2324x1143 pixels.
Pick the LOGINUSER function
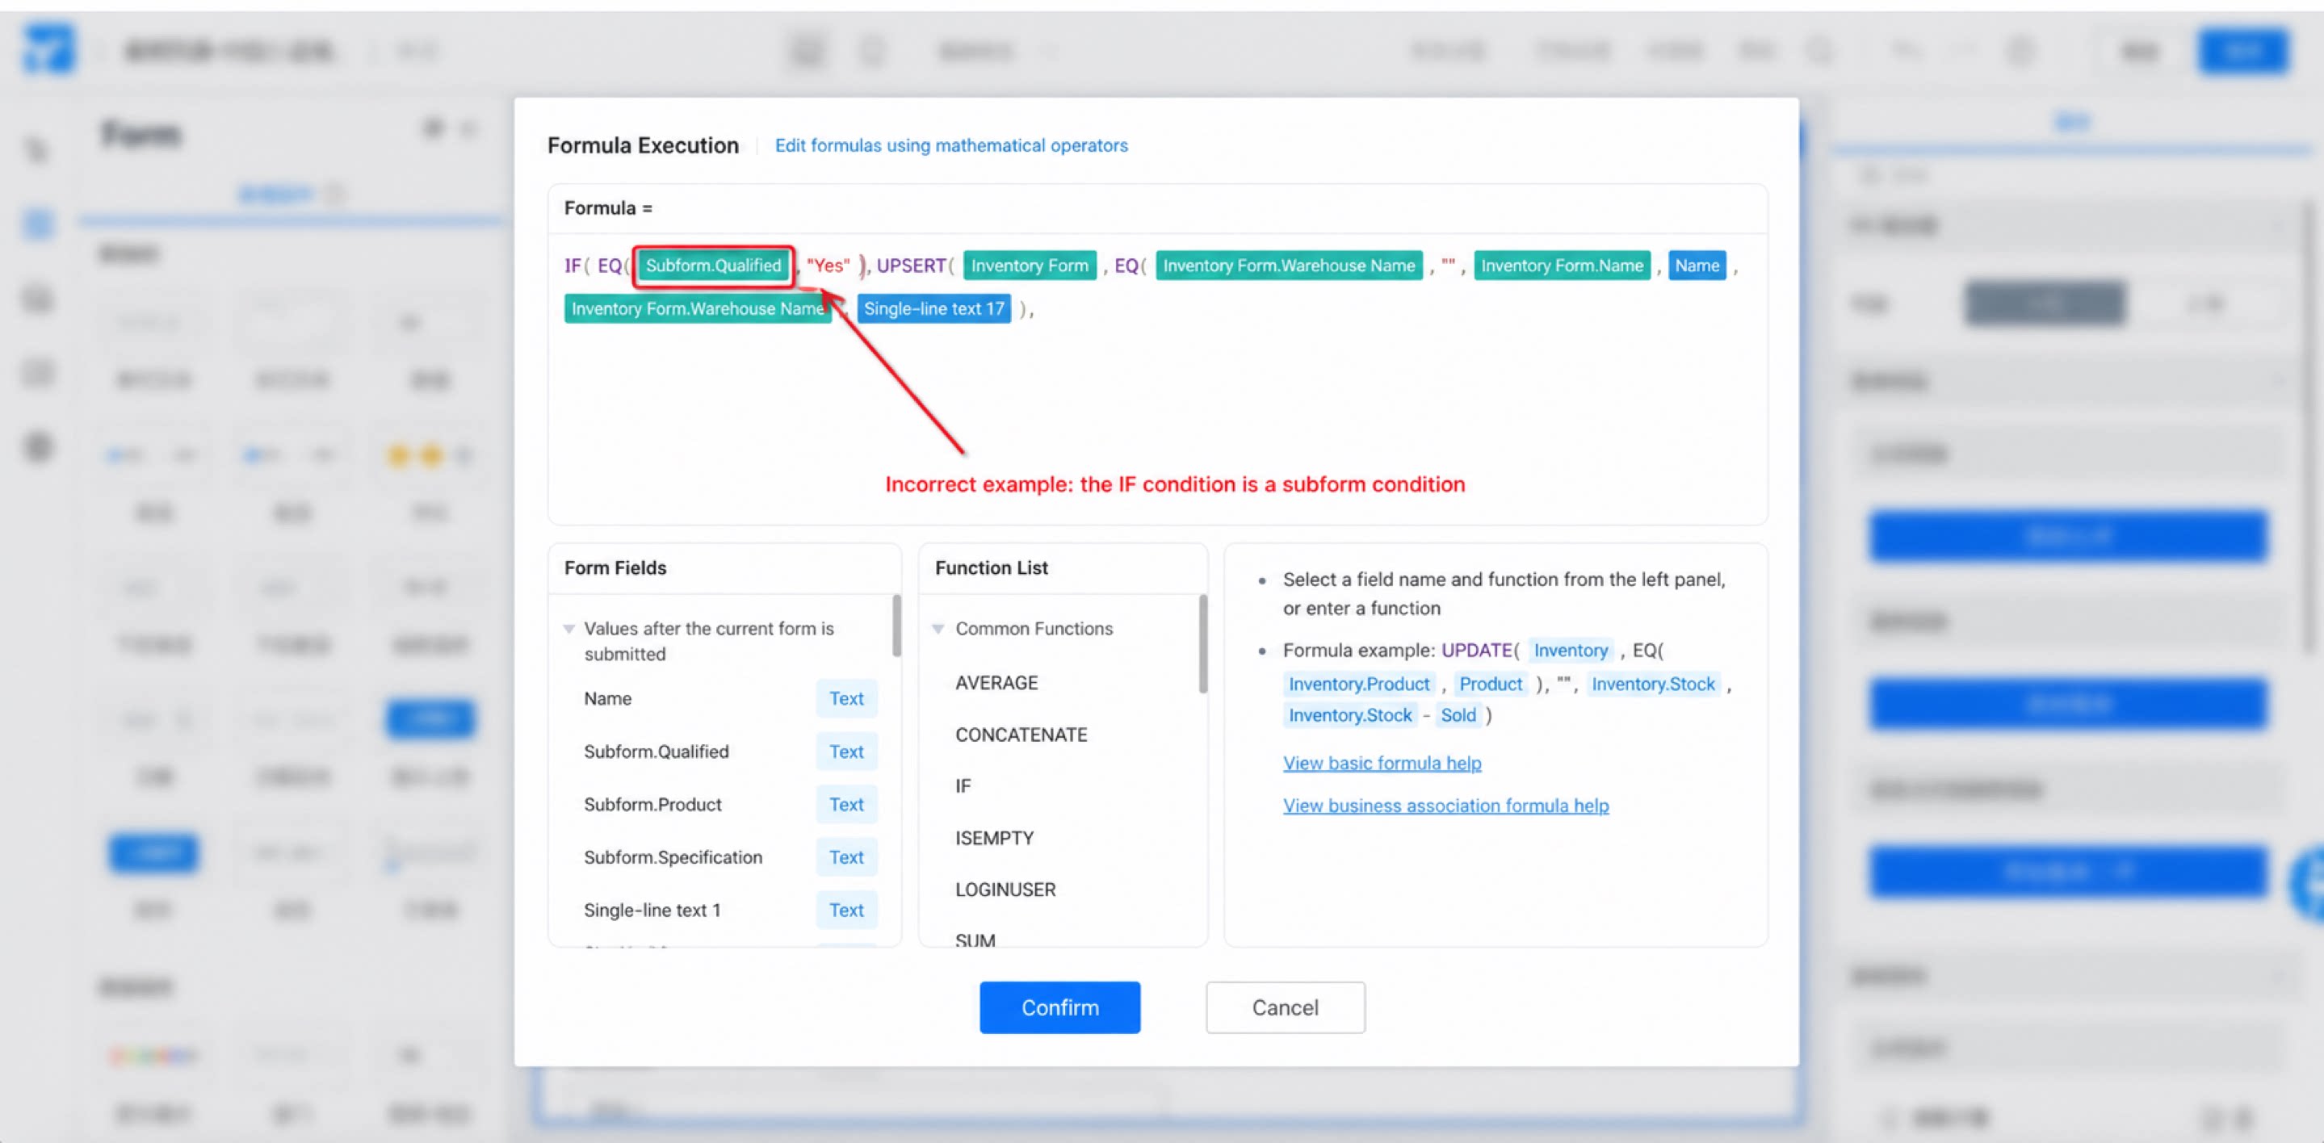pos(1005,890)
